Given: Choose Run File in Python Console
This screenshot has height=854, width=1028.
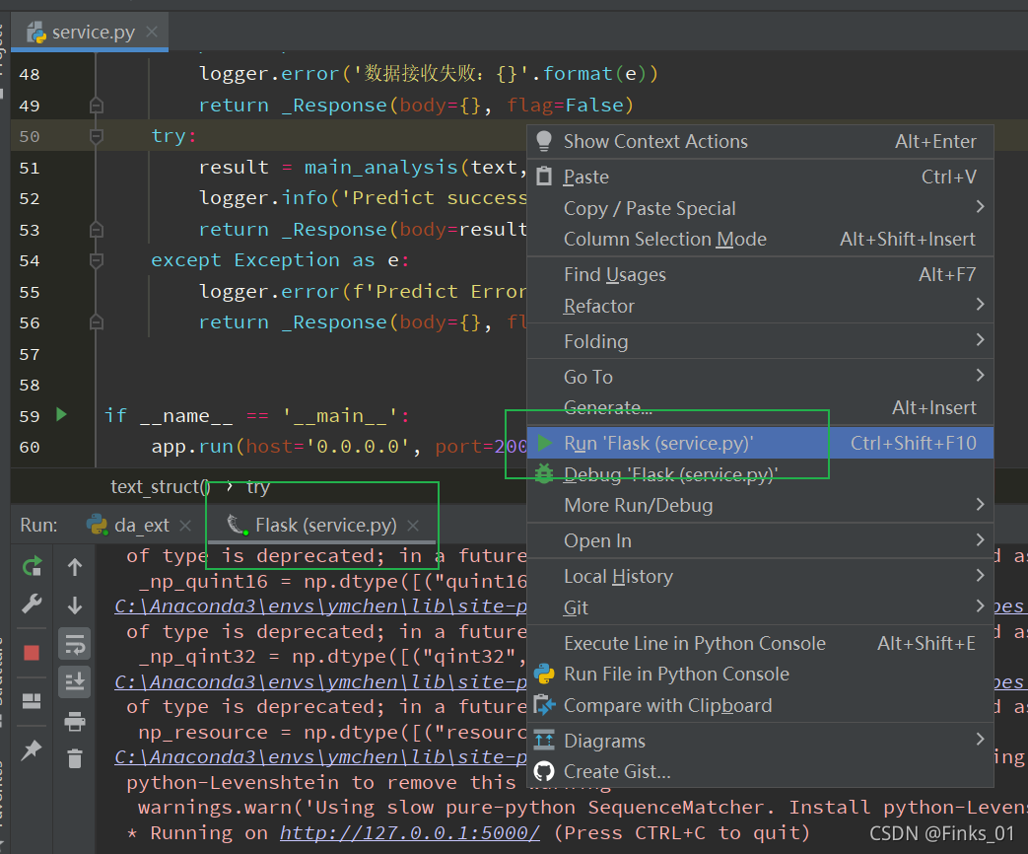Looking at the screenshot, I should 761,675.
